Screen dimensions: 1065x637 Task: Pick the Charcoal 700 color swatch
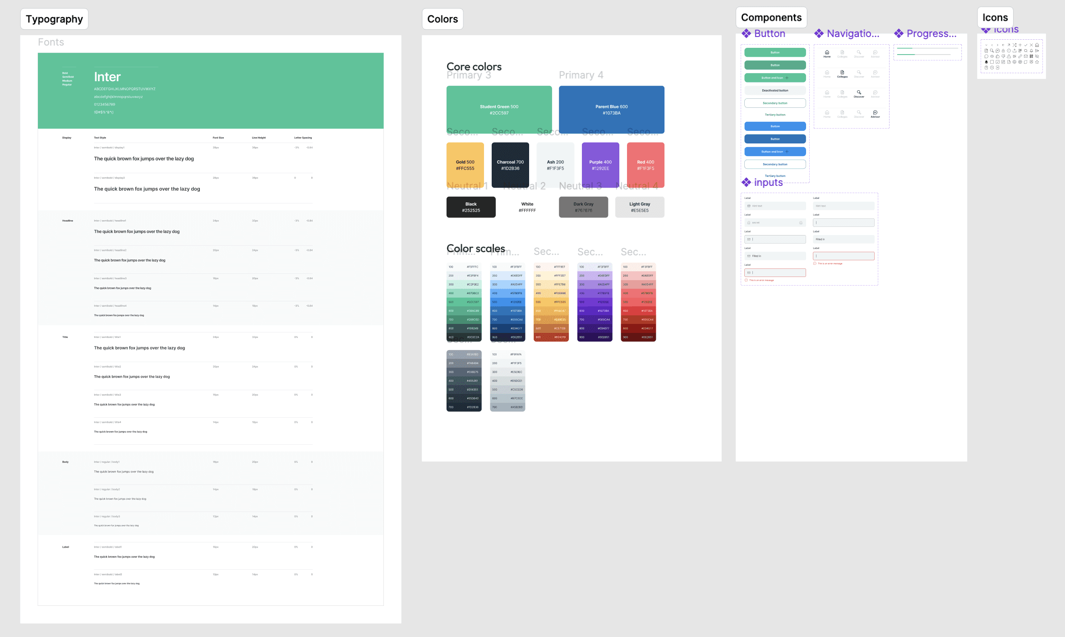tap(510, 165)
